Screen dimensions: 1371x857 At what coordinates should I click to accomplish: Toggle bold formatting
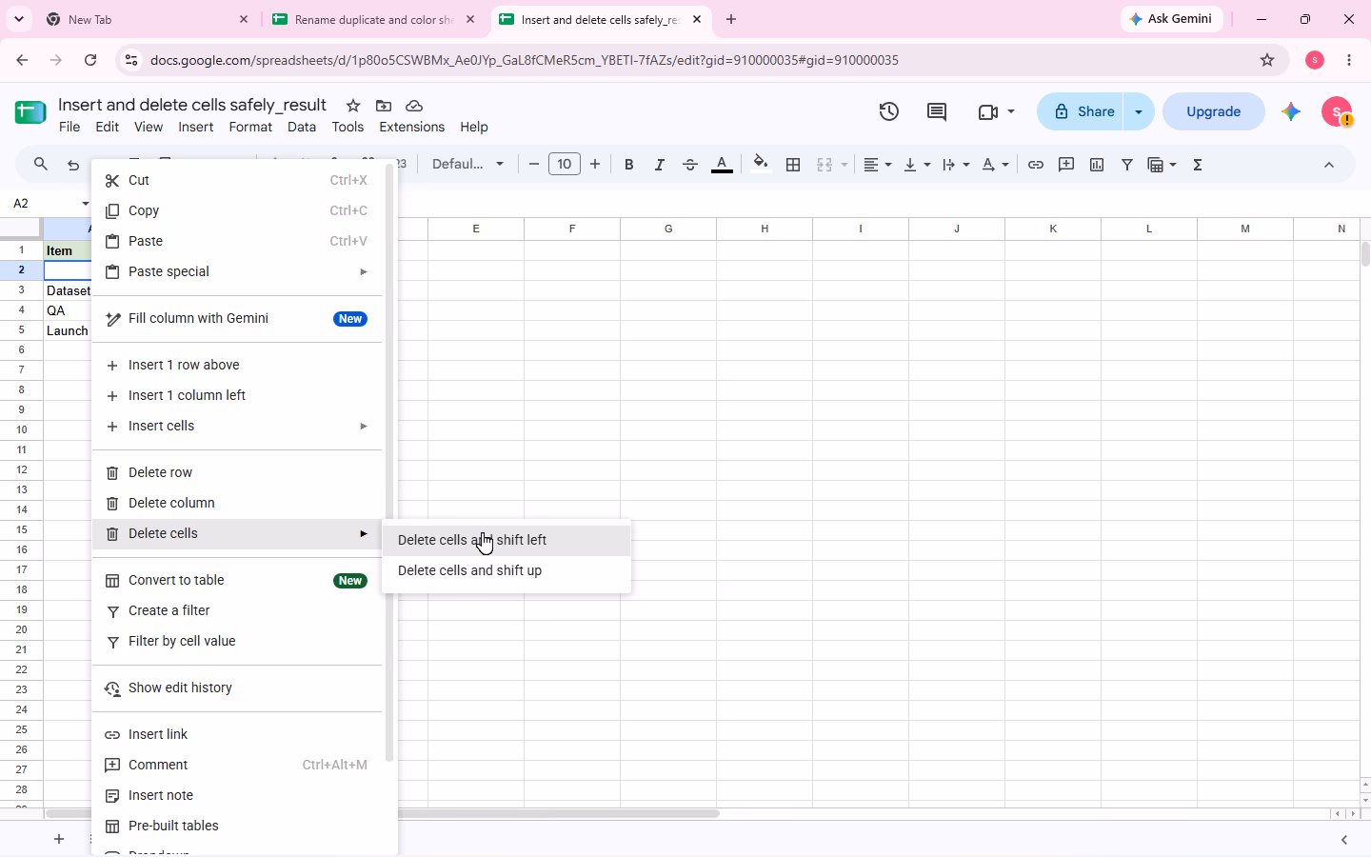[x=628, y=165]
